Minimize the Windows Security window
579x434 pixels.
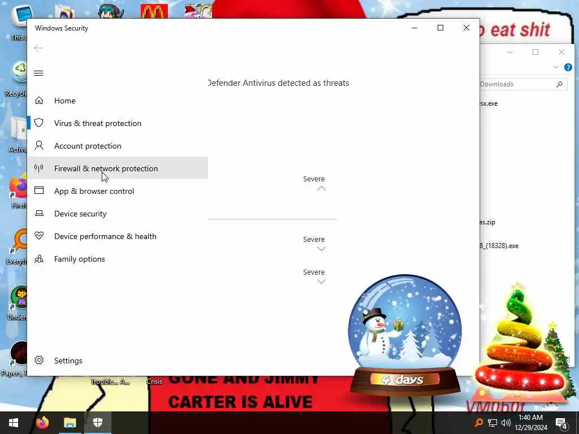414,28
